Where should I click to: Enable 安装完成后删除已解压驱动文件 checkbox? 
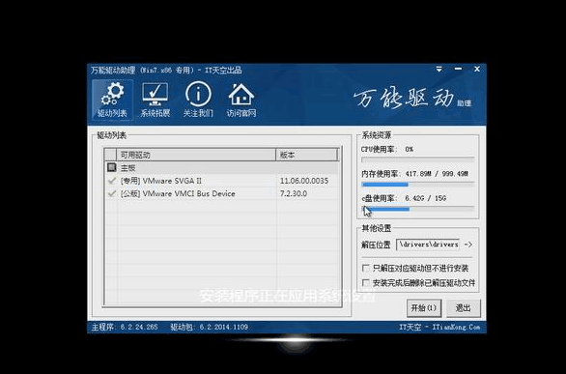tap(366, 282)
